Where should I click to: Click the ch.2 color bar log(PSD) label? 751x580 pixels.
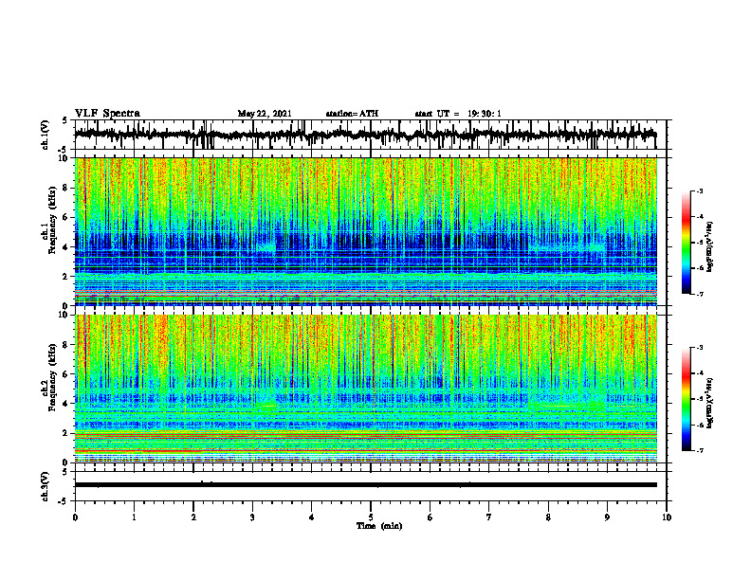click(710, 403)
